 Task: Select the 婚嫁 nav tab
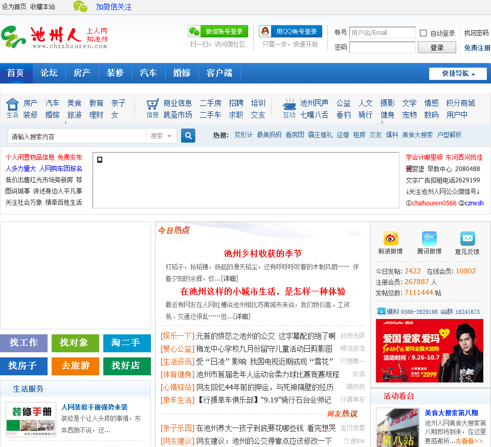182,73
